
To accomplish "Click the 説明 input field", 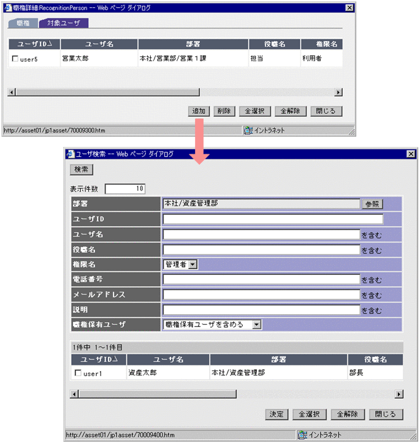I will click(x=261, y=310).
